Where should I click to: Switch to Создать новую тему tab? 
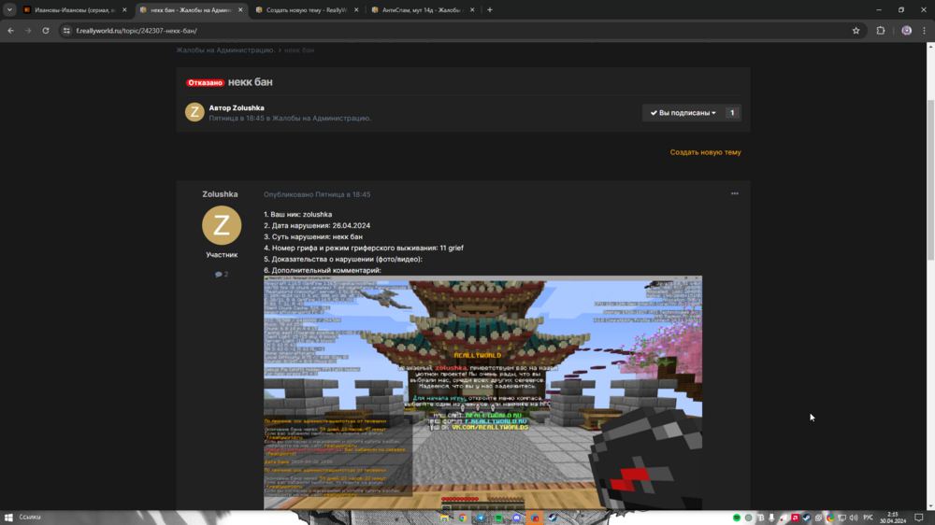[x=307, y=10]
